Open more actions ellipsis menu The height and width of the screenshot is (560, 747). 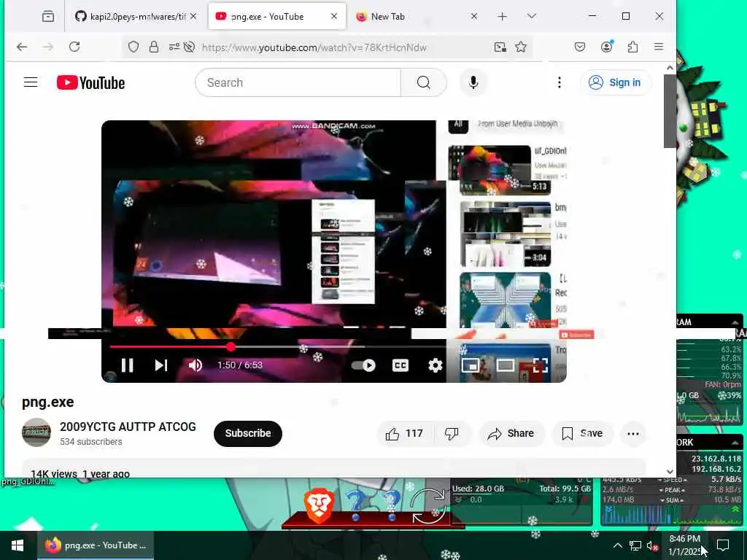[633, 433]
